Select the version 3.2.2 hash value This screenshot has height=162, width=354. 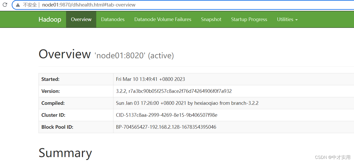(x=174, y=91)
